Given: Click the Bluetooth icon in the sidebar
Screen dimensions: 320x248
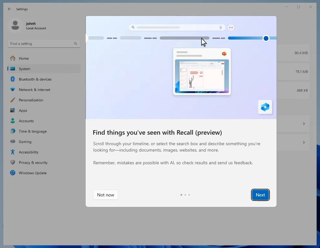Looking at the screenshot, I should [x=13, y=79].
